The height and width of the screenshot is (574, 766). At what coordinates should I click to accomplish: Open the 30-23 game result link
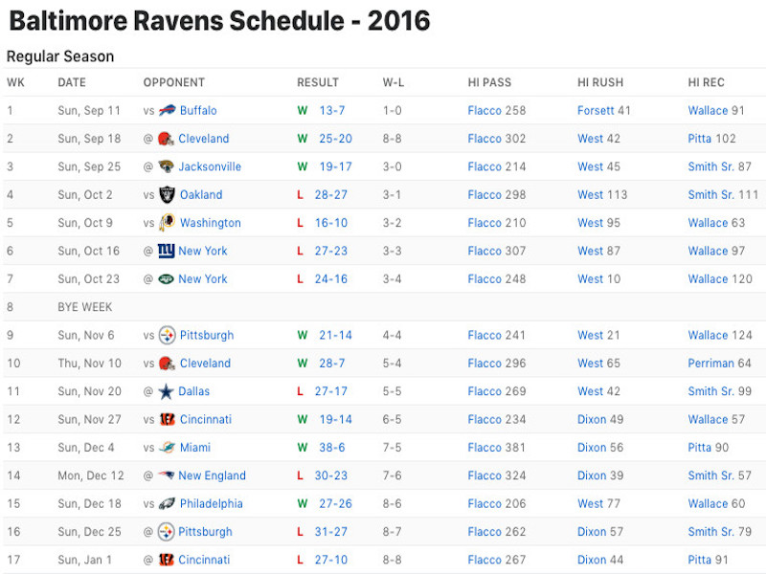(330, 475)
